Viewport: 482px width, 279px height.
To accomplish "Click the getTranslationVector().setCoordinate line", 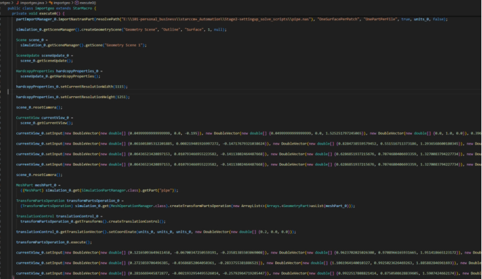I will (156, 232).
